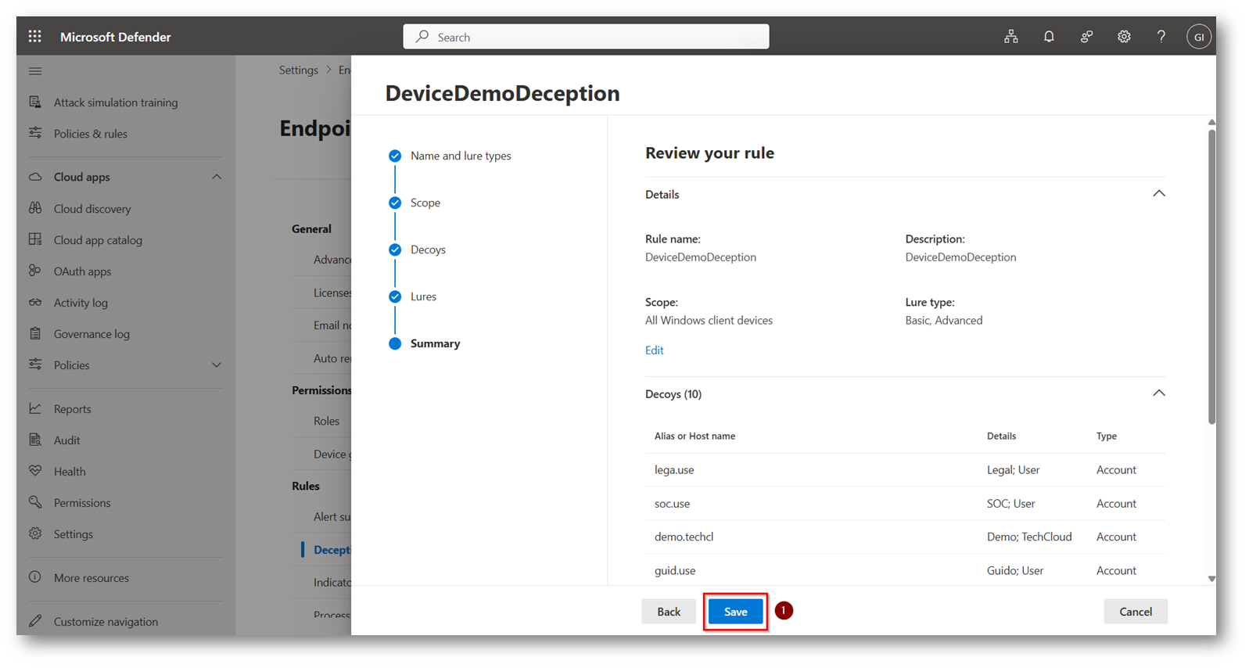This screenshot has width=1249, height=668.
Task: Click the More resources info icon
Action: pyautogui.click(x=35, y=577)
